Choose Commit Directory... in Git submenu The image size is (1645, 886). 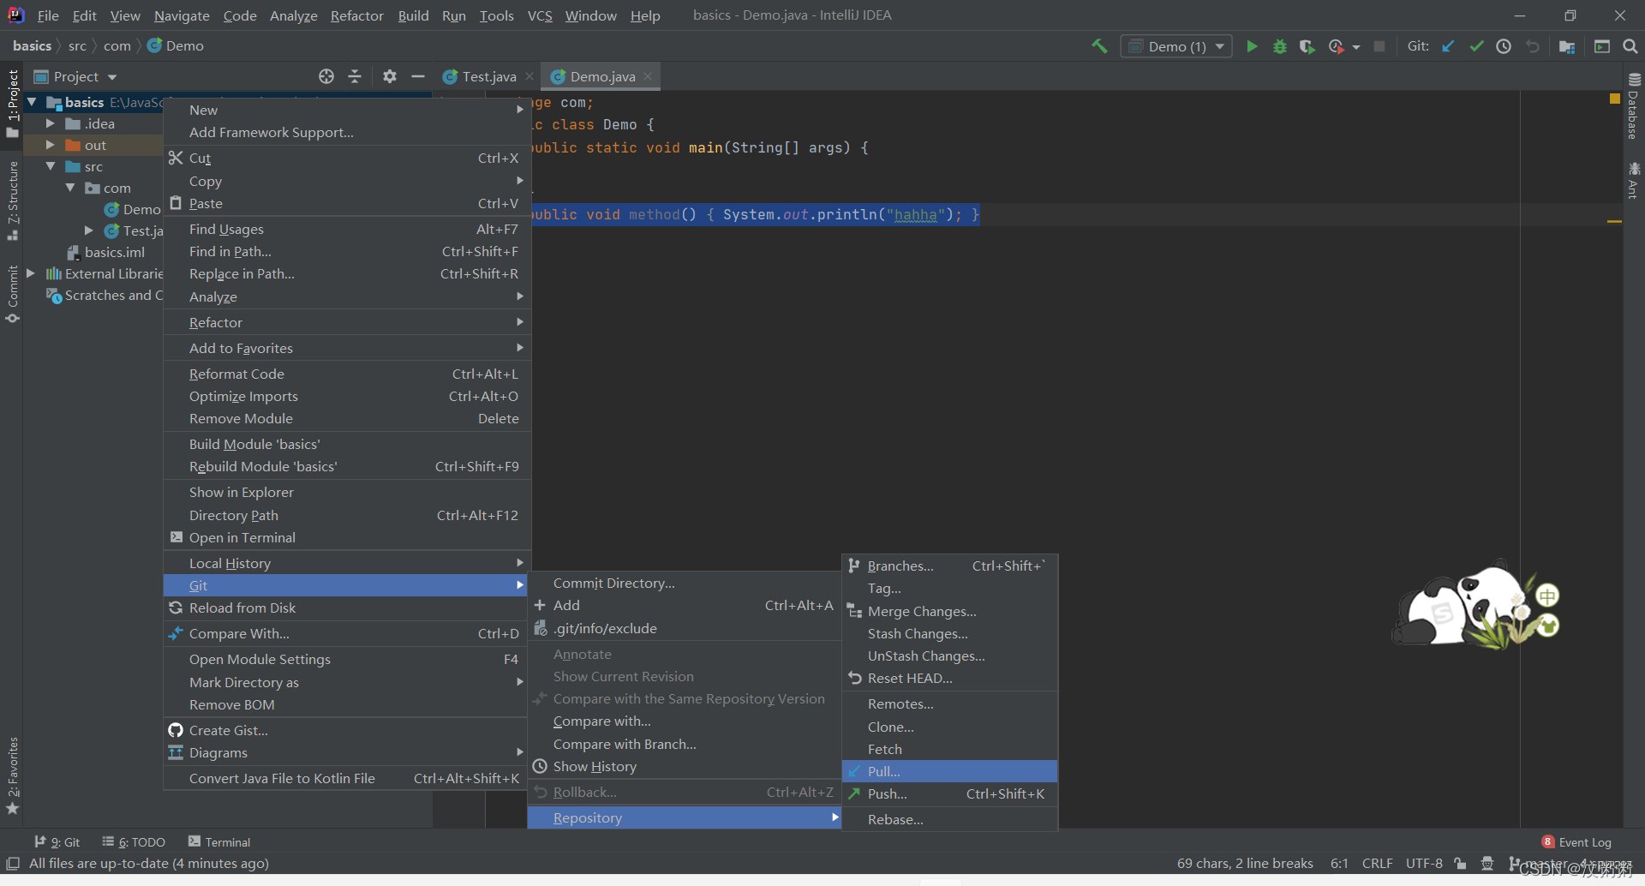click(684, 583)
